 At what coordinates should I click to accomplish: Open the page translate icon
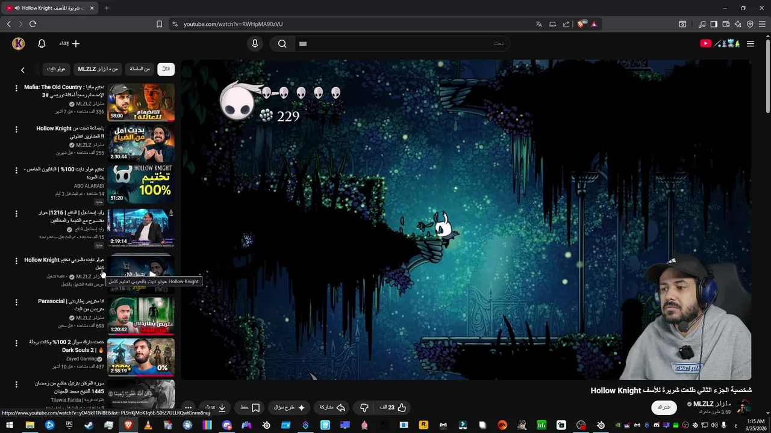pyautogui.click(x=538, y=24)
